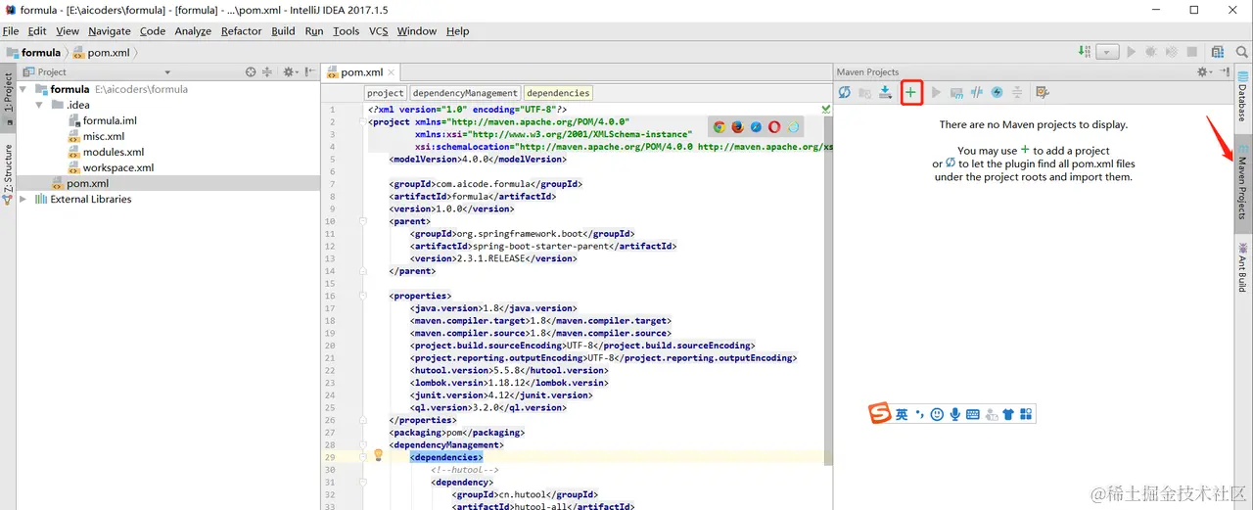
Task: Open run configuration dropdown
Action: 1107,52
